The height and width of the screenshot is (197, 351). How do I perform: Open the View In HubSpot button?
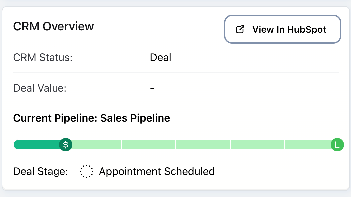283,29
